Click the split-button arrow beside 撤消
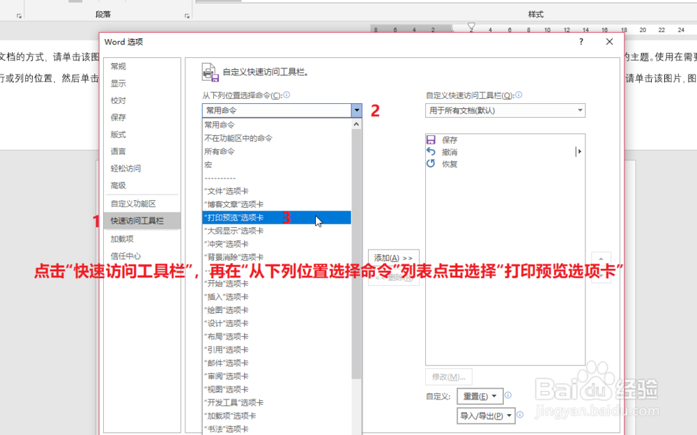This screenshot has width=697, height=435. [579, 152]
